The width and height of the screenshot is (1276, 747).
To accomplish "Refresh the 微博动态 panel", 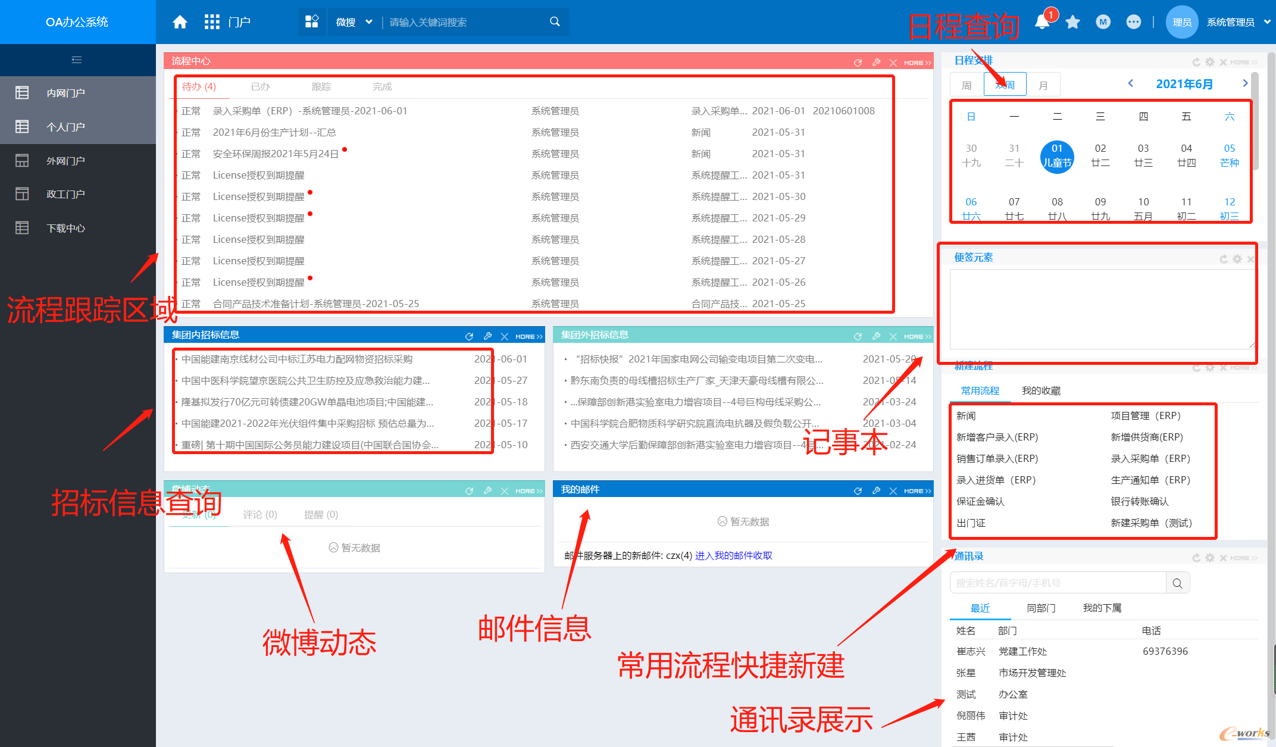I will coord(469,491).
